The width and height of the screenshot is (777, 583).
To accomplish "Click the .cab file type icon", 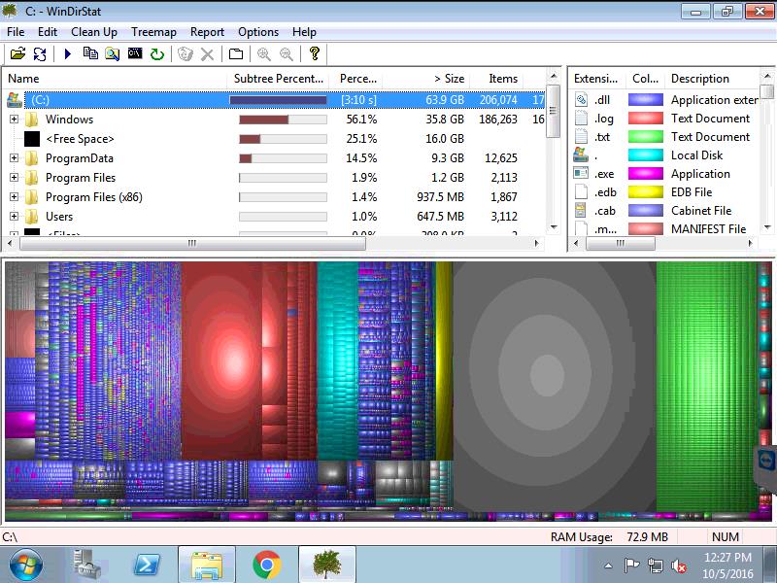I will tap(581, 211).
